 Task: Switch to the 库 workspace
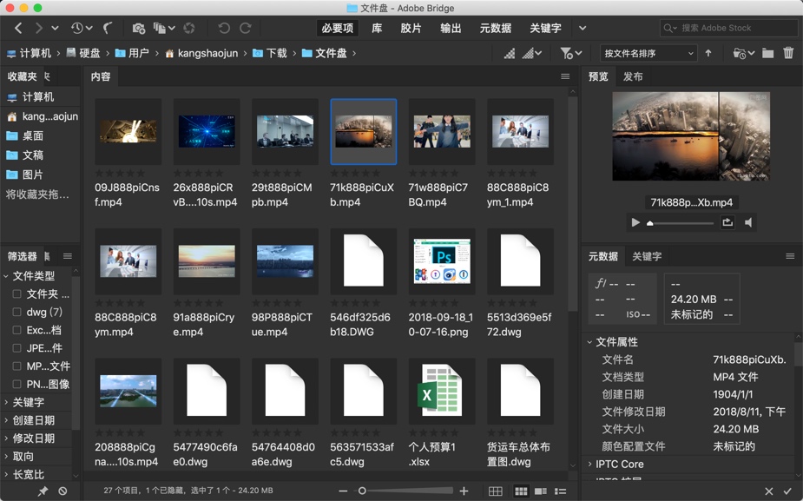377,28
